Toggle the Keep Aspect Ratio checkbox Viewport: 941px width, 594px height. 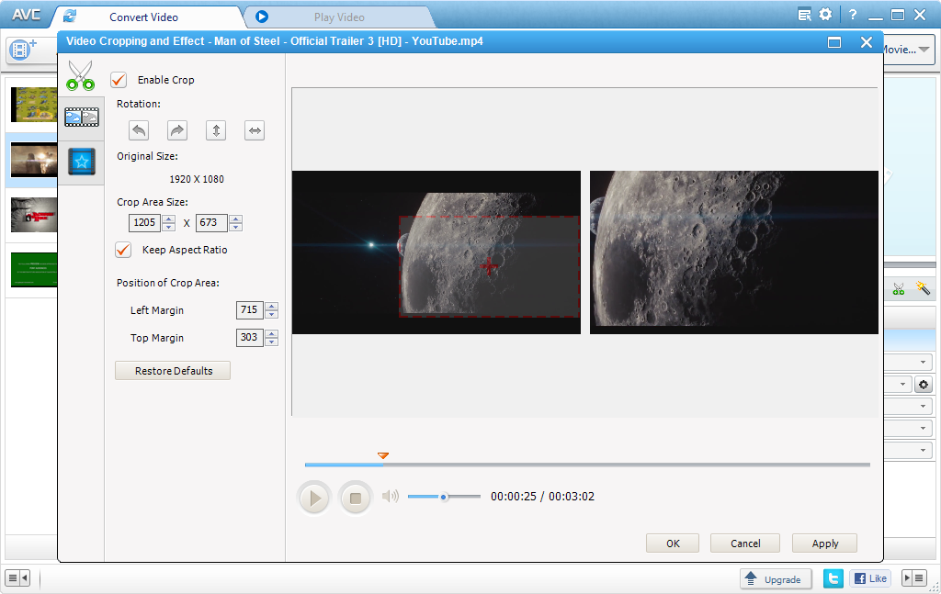click(123, 250)
